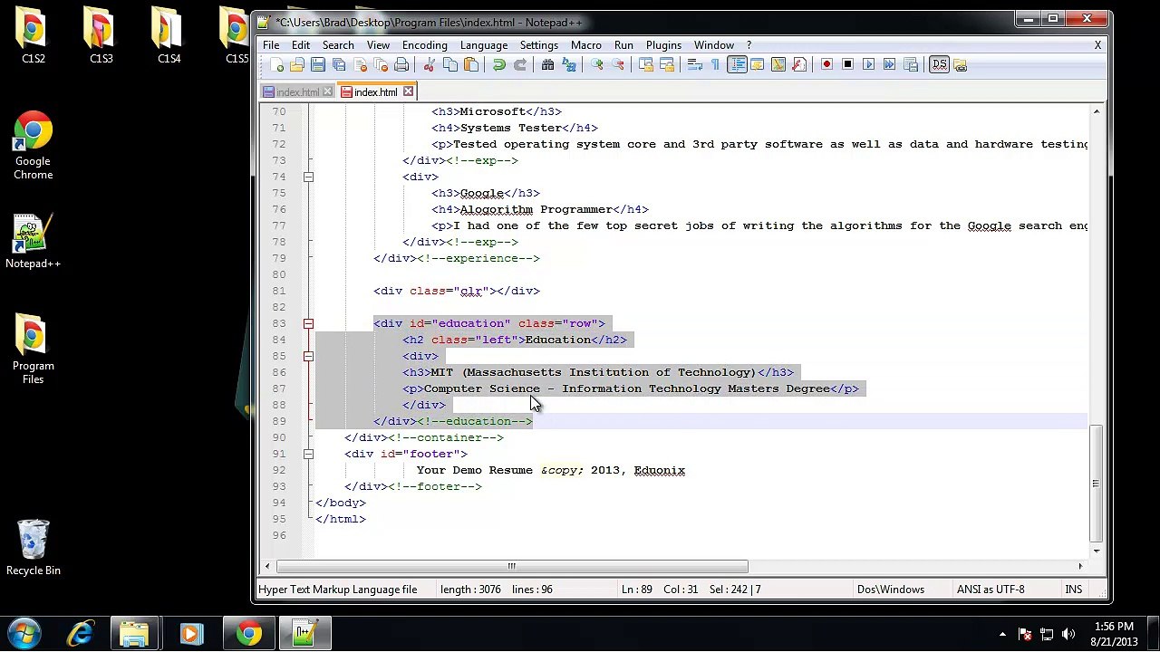Toggle synchronized horizontal scrolling
The width and height of the screenshot is (1160, 652).
(x=667, y=65)
